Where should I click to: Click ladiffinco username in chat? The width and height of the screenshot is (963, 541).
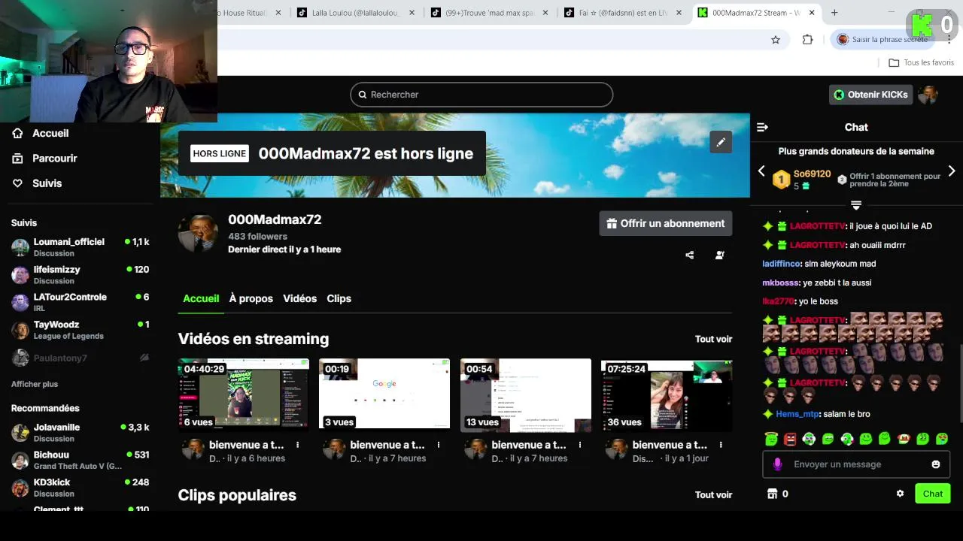(x=781, y=264)
